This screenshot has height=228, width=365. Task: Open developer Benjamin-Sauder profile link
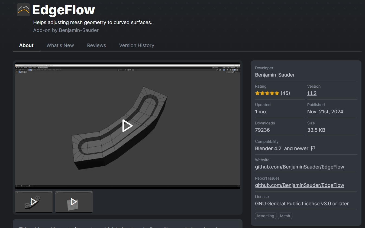275,75
